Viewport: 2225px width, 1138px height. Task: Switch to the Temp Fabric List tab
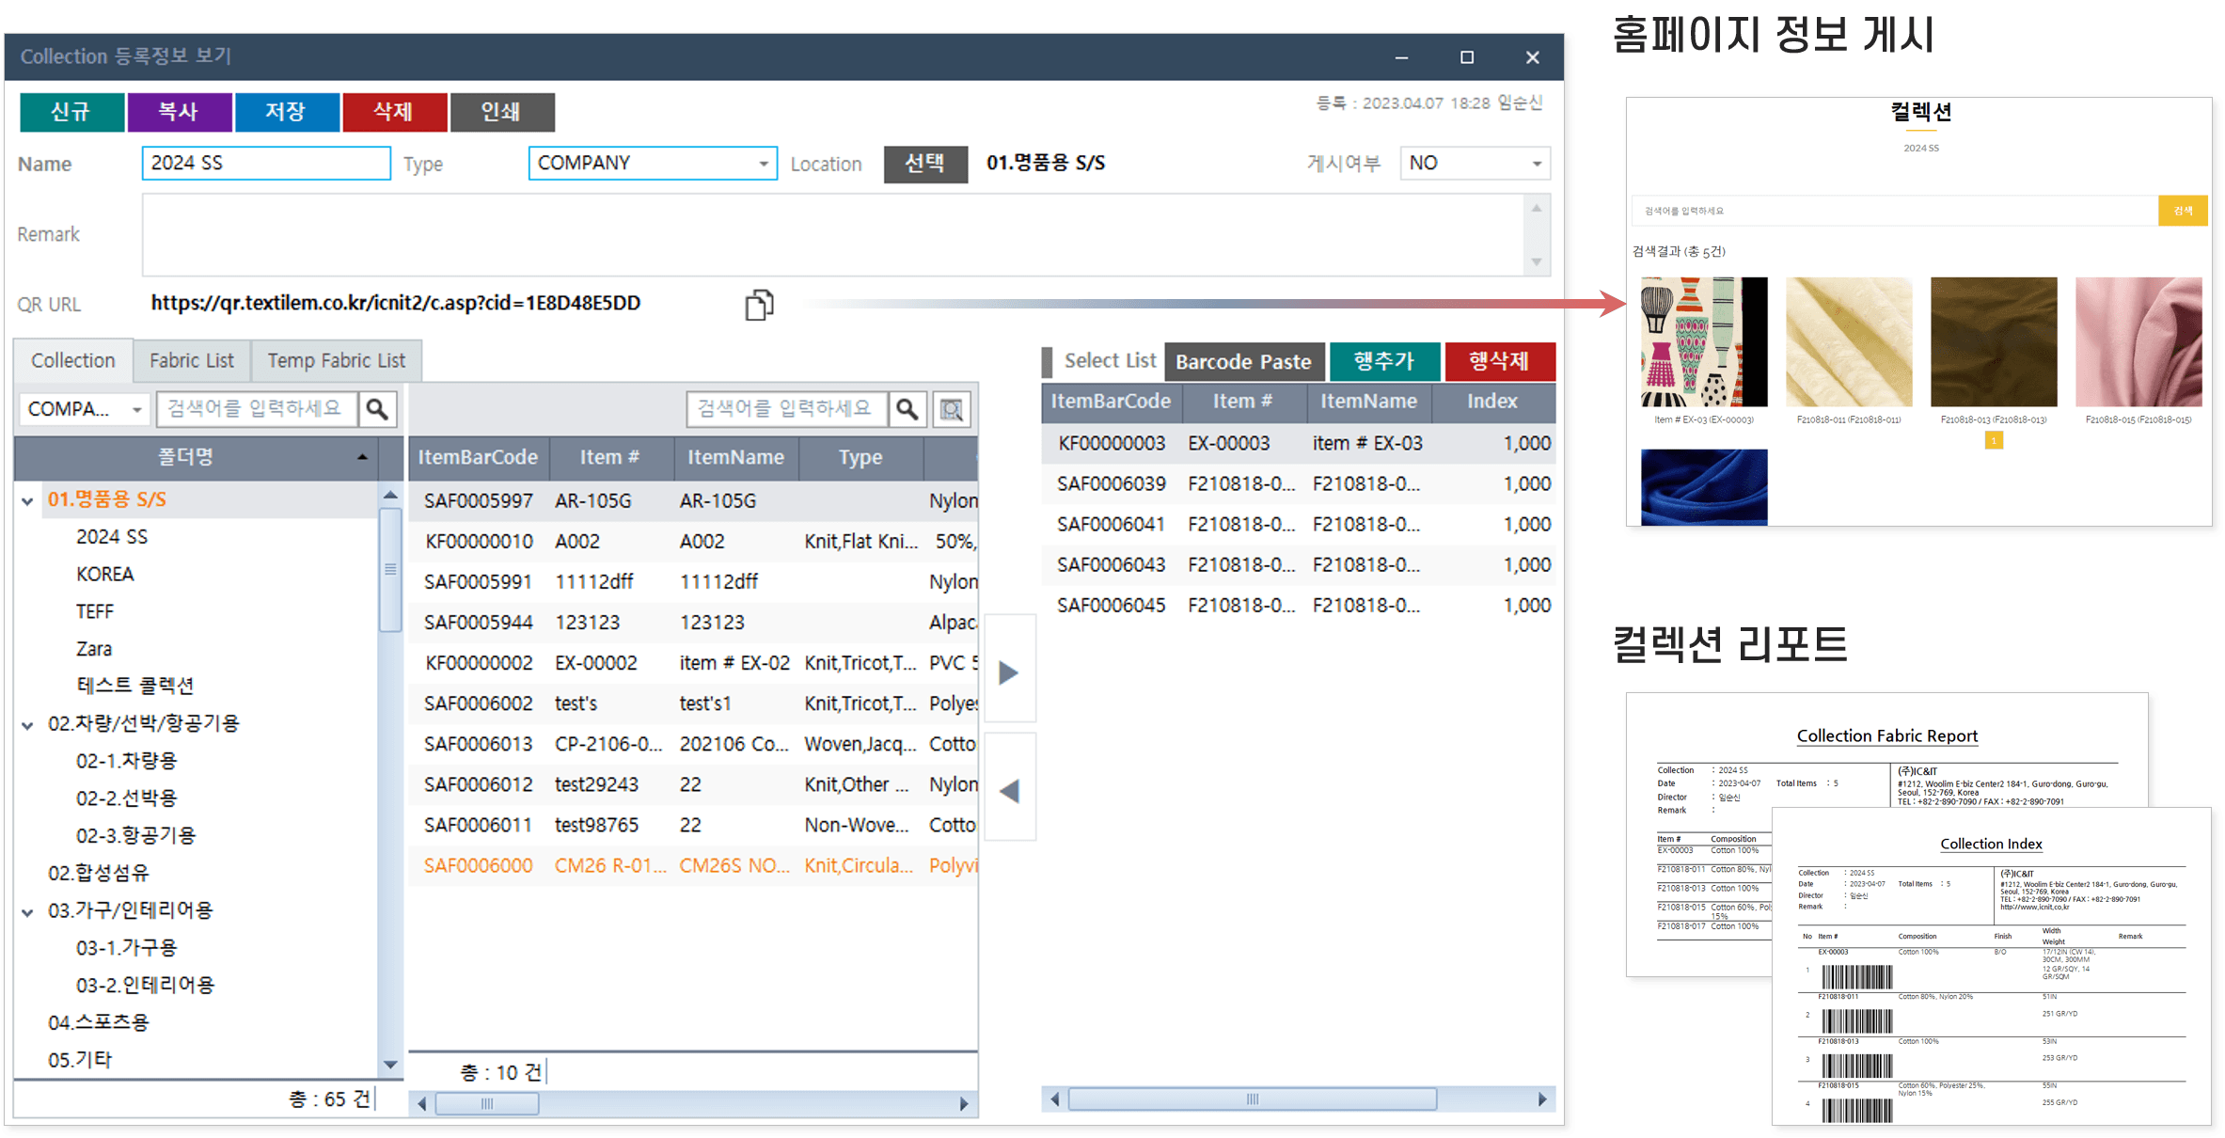pos(336,361)
